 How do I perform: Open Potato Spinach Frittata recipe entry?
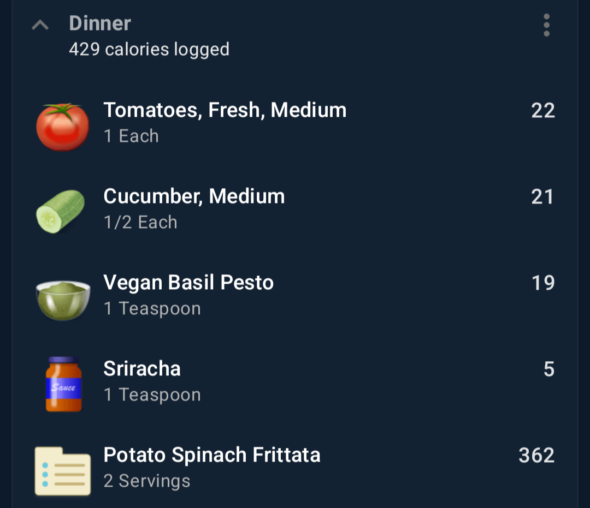pos(295,468)
